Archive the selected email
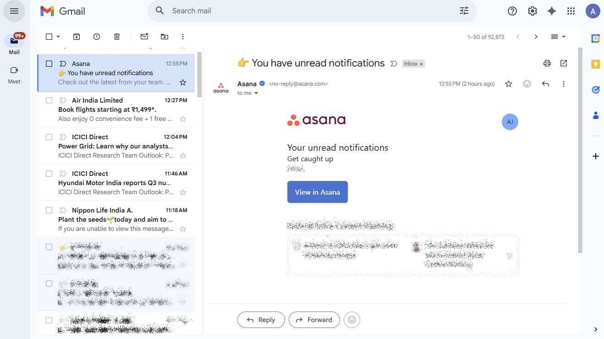604x339 pixels. [x=77, y=37]
